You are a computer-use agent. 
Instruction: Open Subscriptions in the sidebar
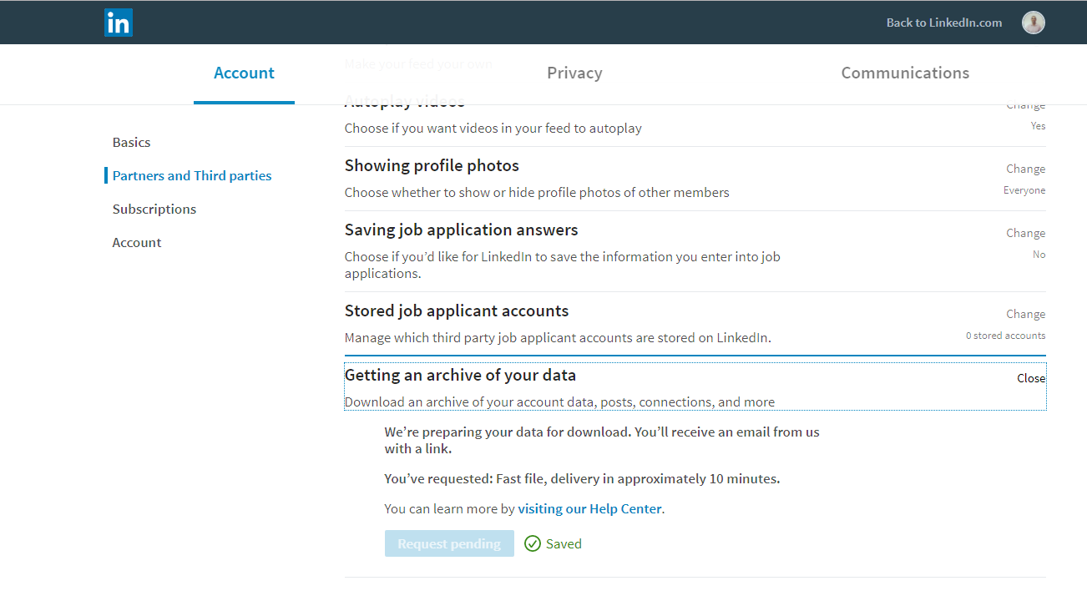click(154, 210)
